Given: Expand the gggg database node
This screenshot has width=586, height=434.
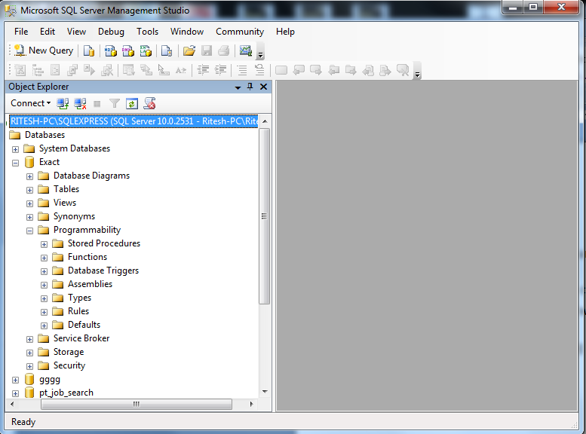Looking at the screenshot, I should click(x=15, y=381).
